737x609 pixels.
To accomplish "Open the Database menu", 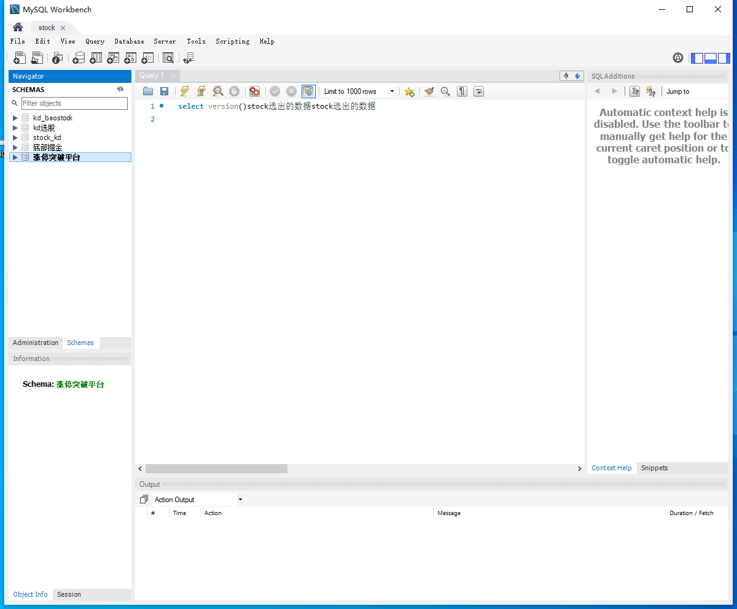I will [x=129, y=41].
